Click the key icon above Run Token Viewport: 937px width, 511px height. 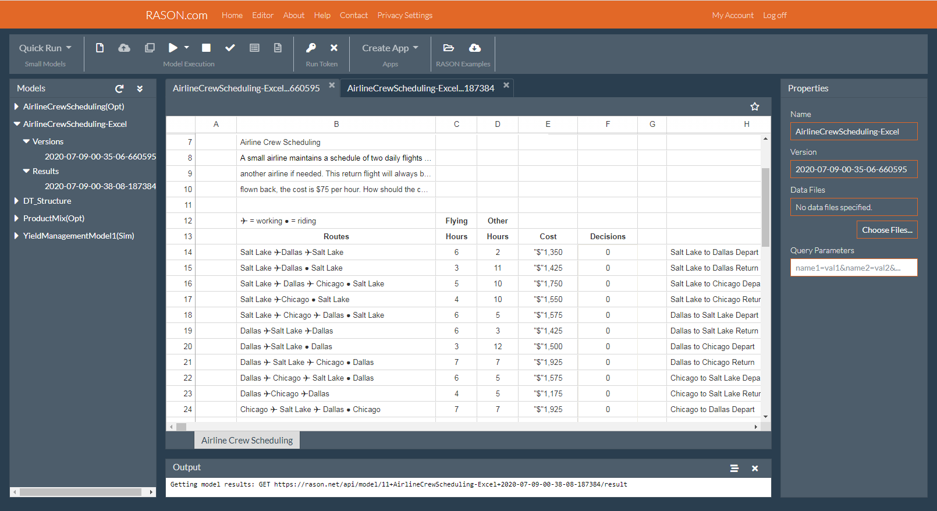[x=311, y=48]
